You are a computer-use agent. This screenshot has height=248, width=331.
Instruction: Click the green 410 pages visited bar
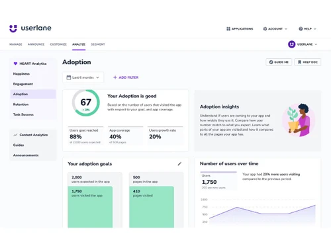(x=152, y=207)
